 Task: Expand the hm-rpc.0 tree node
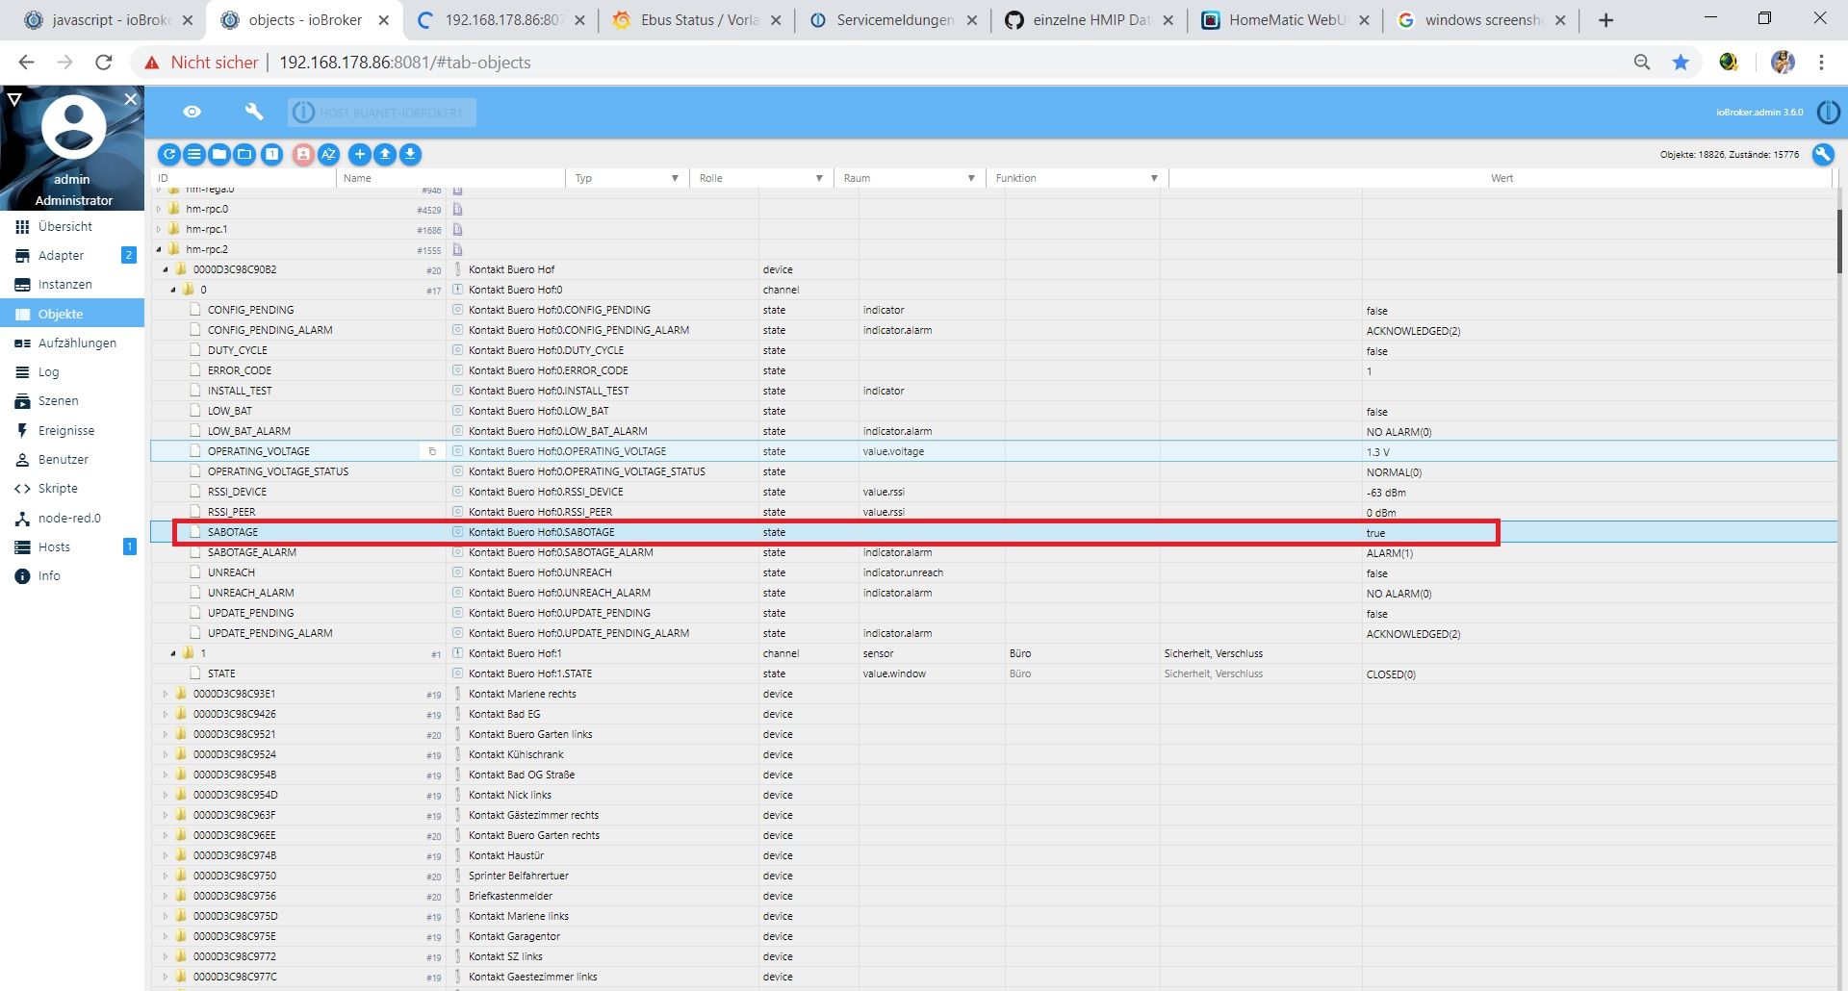159,209
